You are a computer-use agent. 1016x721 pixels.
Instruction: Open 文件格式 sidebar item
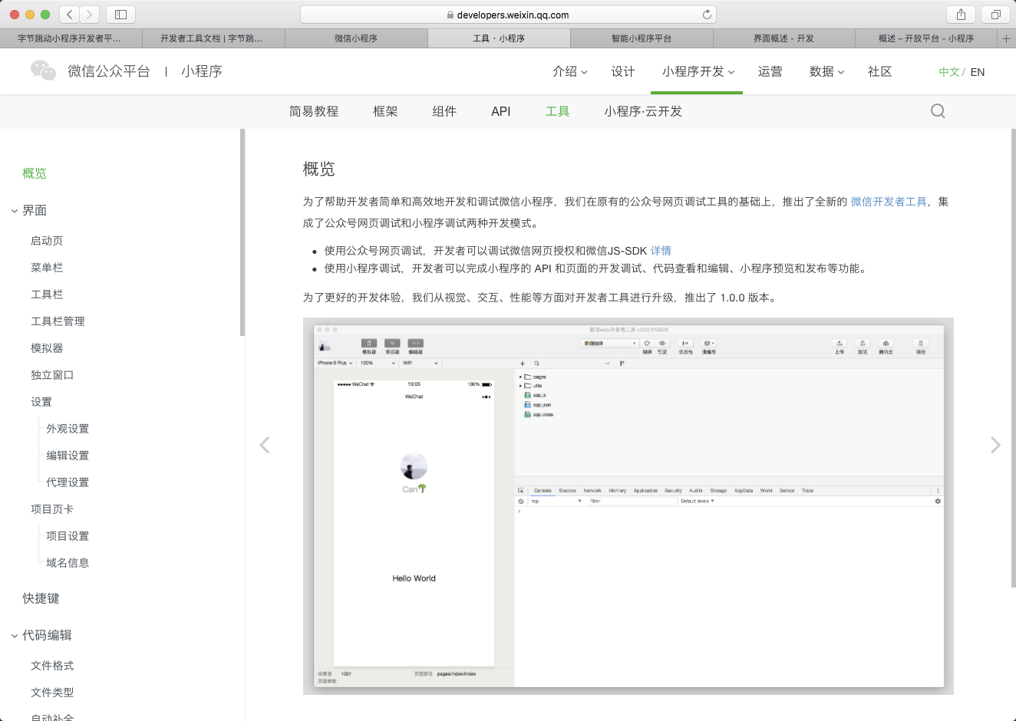coord(52,666)
